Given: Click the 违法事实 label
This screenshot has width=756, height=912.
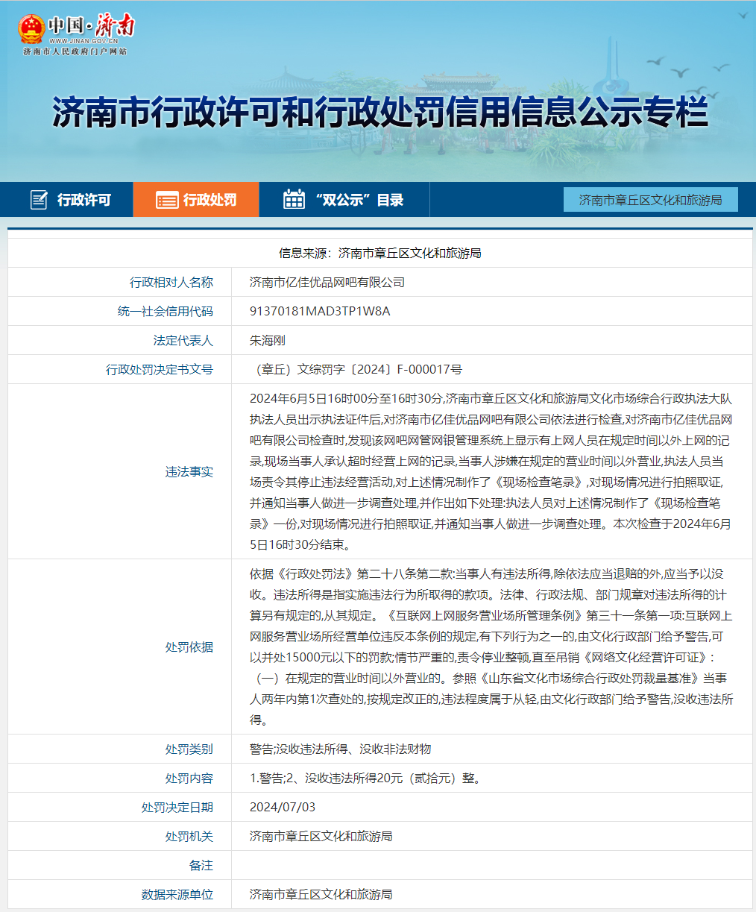Looking at the screenshot, I should click(x=189, y=472).
